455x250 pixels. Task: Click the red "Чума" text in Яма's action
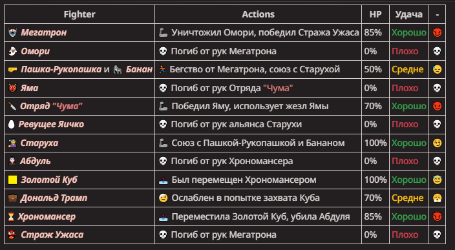pos(278,88)
